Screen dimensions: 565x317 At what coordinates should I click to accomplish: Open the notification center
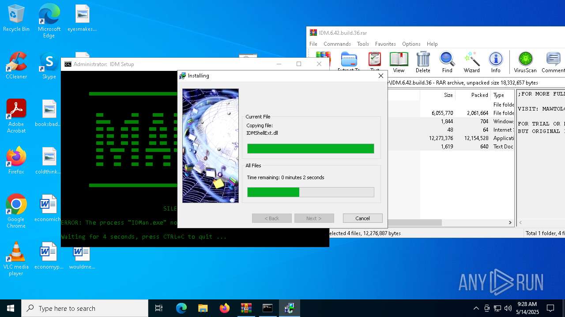point(550,308)
